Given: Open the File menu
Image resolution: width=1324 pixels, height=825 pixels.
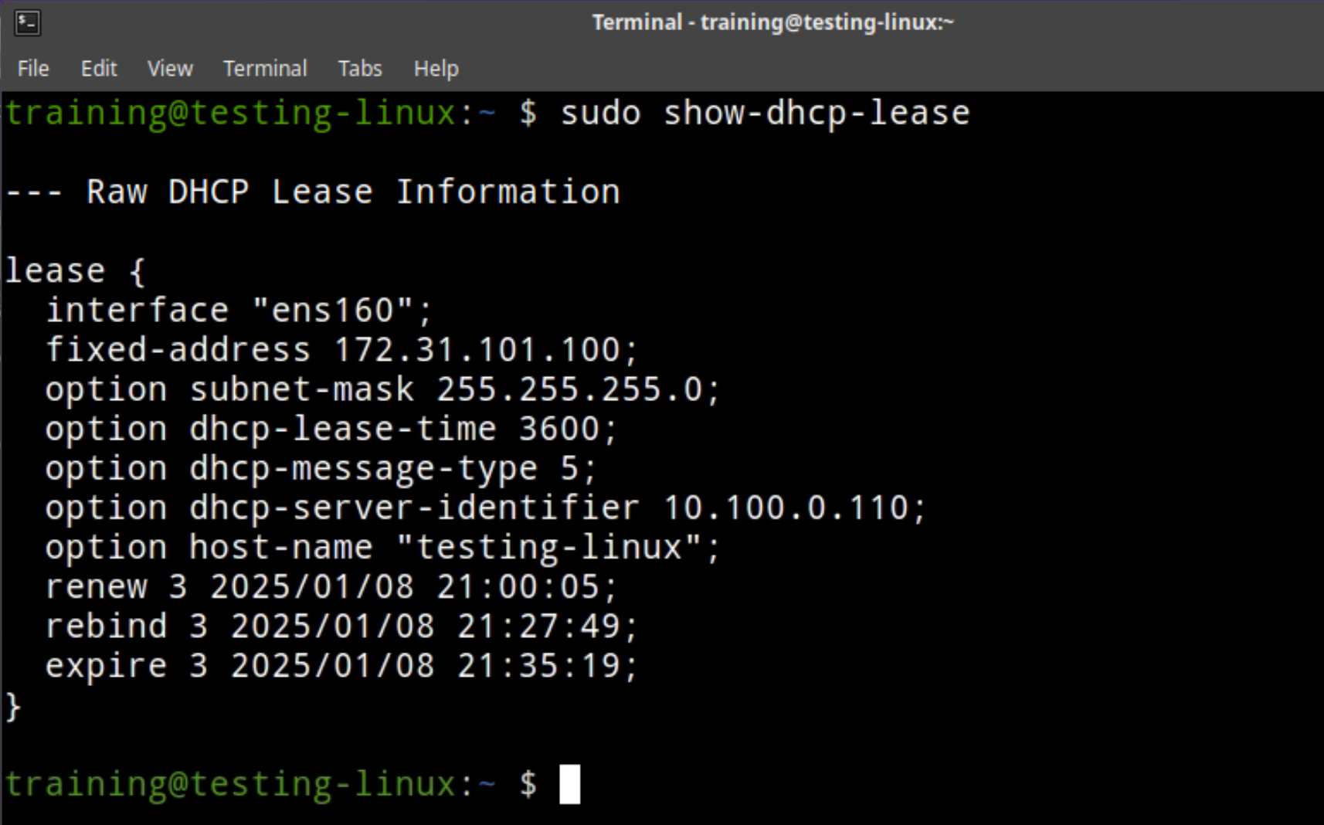Looking at the screenshot, I should (33, 69).
